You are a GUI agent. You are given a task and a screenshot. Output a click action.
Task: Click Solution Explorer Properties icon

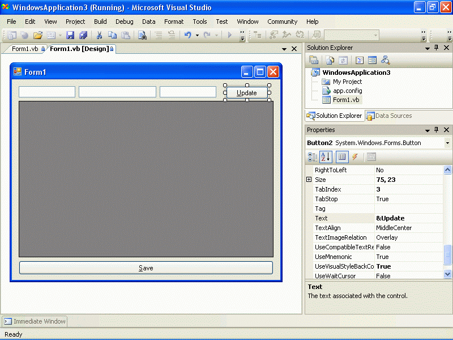pyautogui.click(x=314, y=60)
